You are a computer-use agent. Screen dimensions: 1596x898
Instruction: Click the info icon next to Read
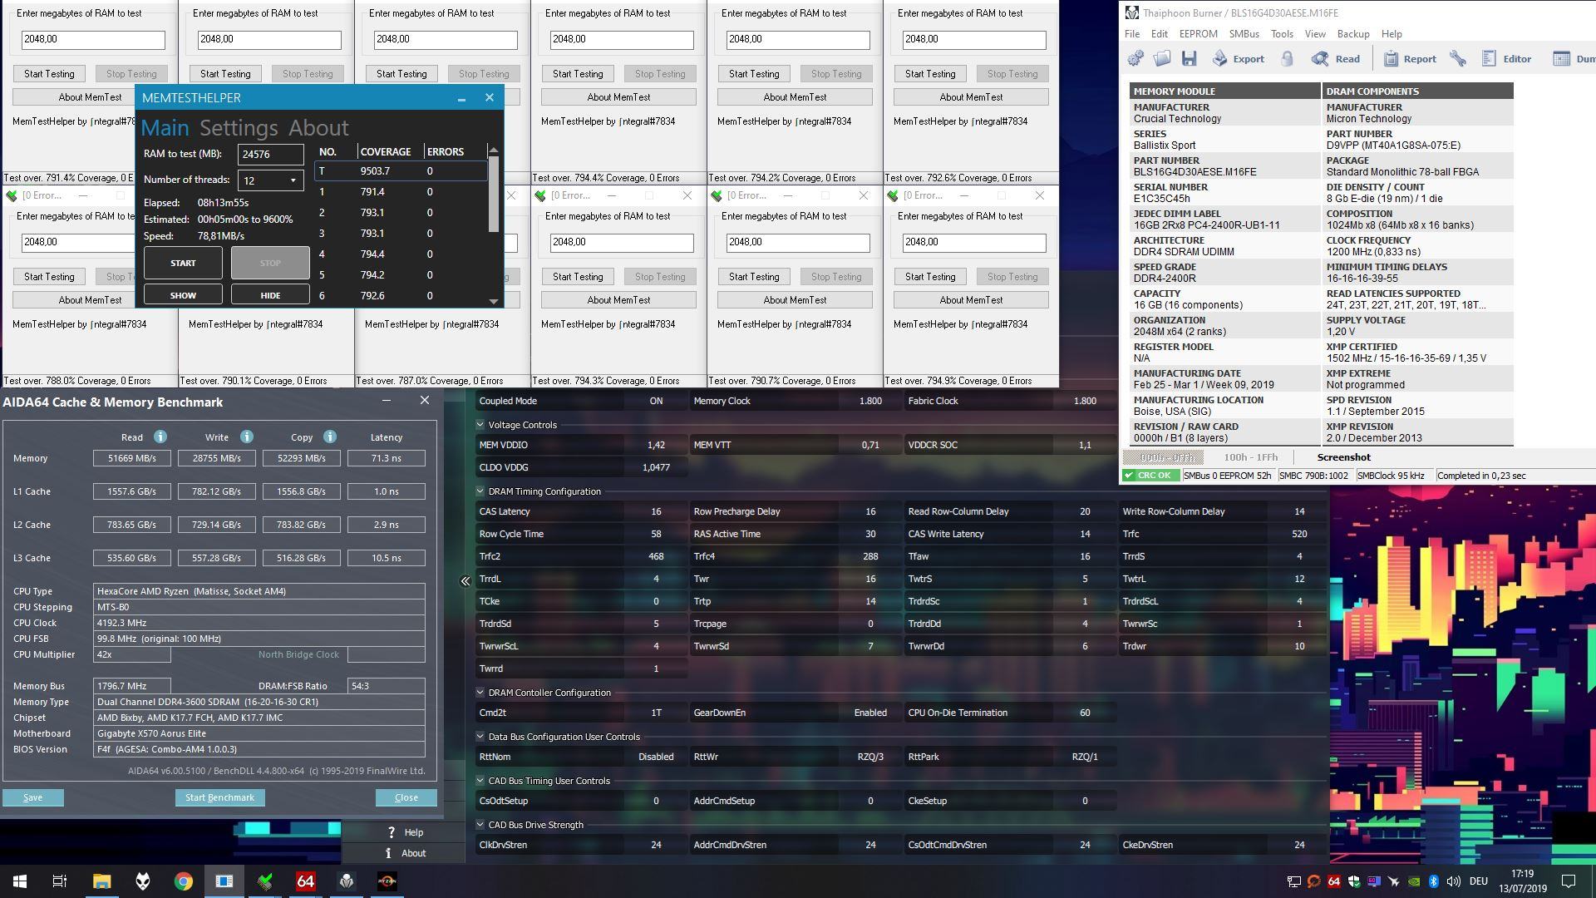[x=160, y=437]
